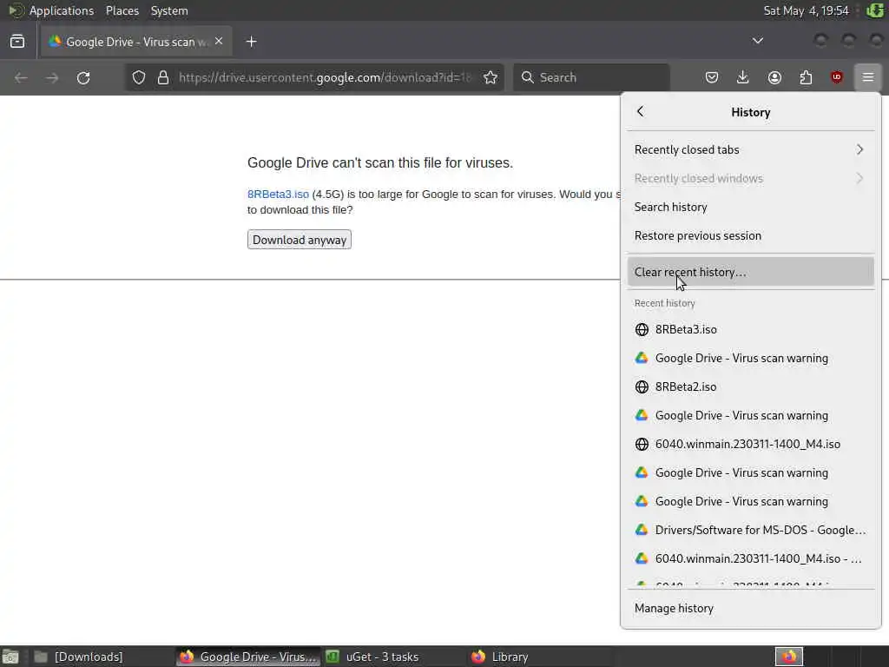Viewport: 889px width, 667px height.
Task: Bookmark this page with the star icon
Action: 491,77
